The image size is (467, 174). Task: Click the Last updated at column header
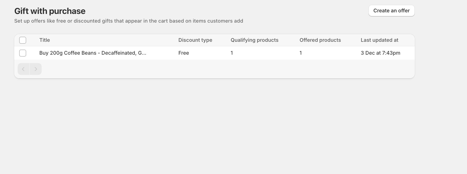point(379,40)
